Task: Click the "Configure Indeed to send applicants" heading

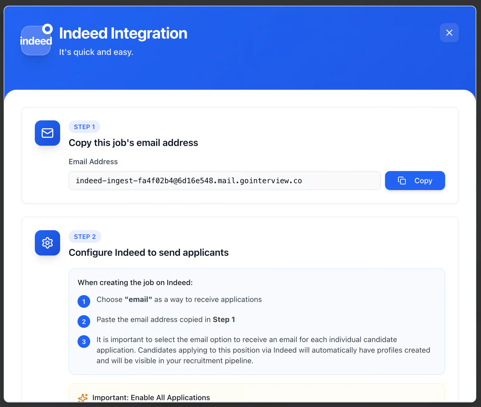Action: coord(148,252)
